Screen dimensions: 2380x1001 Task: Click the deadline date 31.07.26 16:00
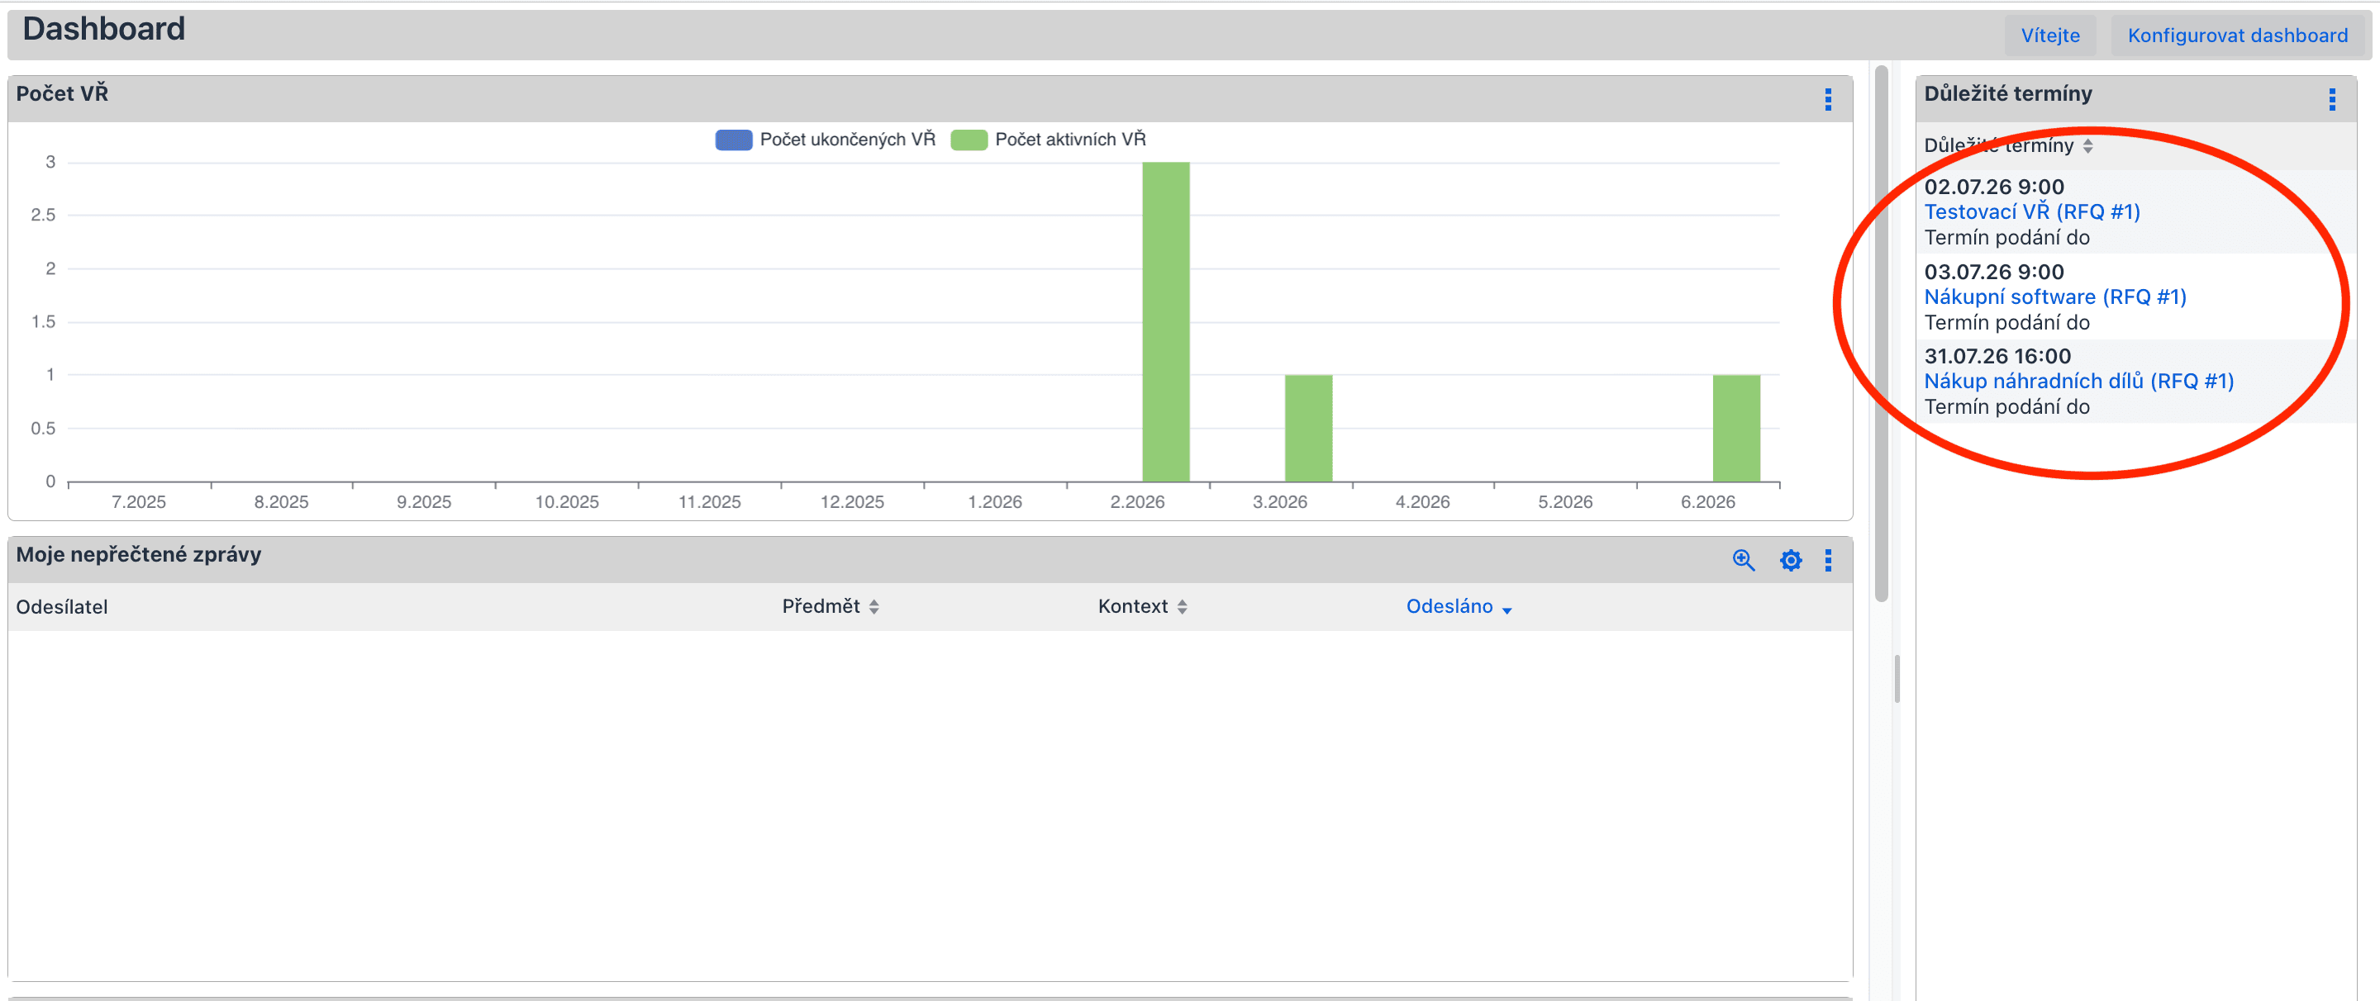coord(1997,355)
